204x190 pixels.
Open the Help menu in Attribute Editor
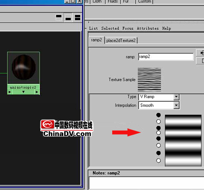(166, 28)
